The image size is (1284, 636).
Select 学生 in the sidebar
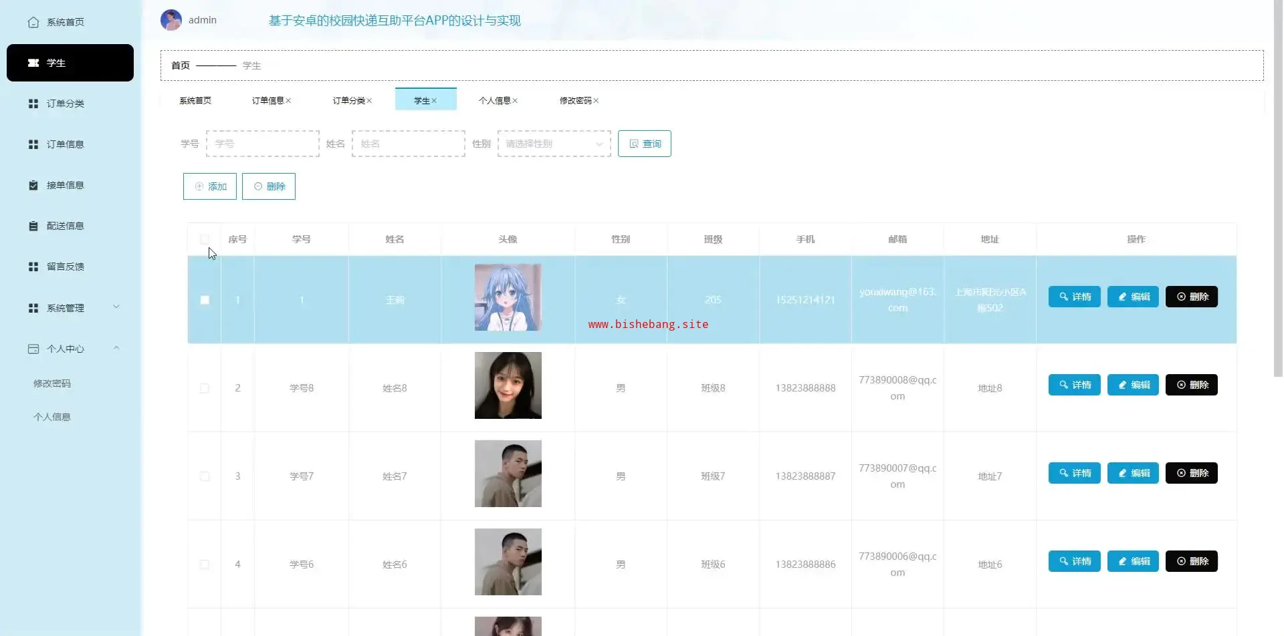coord(70,63)
